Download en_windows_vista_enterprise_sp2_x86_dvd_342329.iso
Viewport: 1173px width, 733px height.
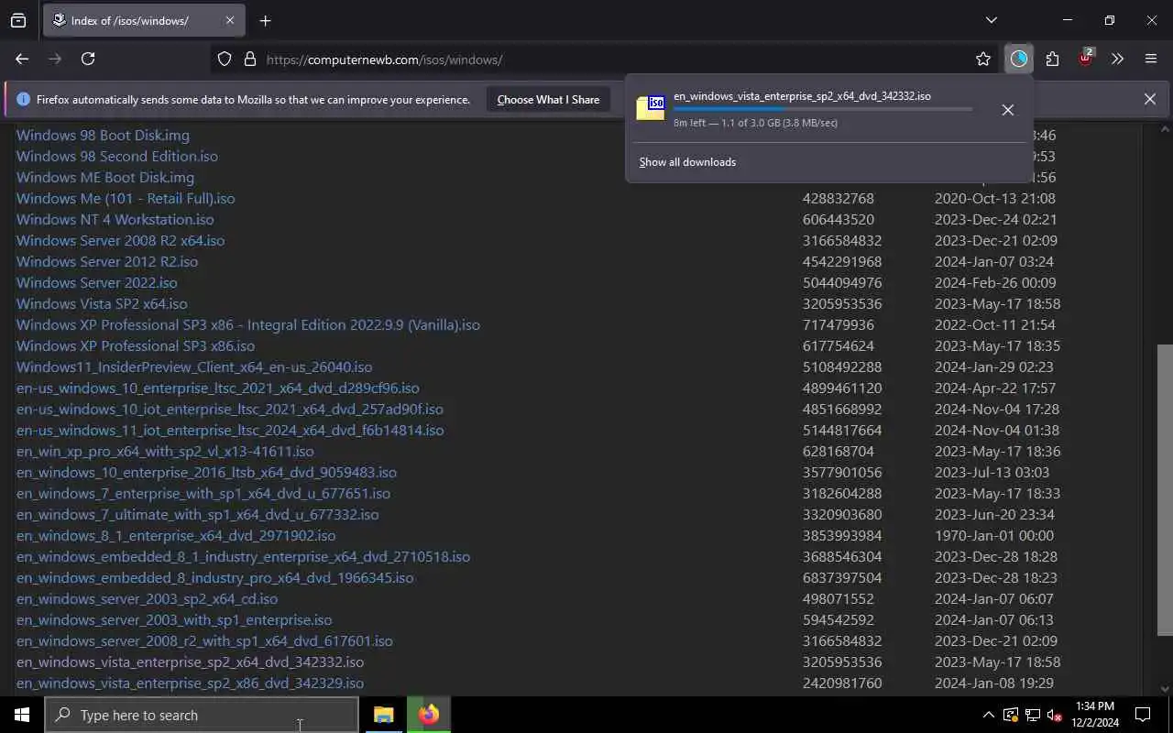(x=190, y=683)
